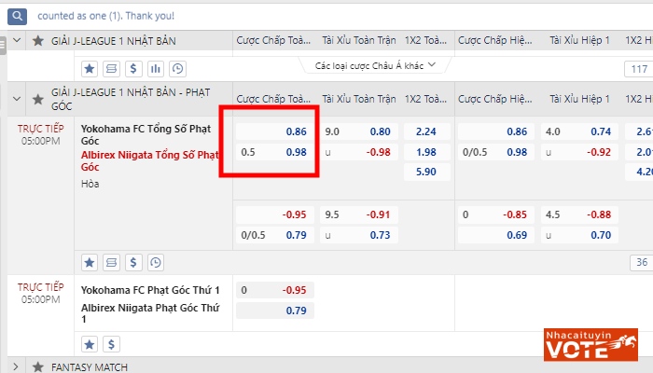Pick over 4.5 first-half odds -0.88
Screen dimensions: 653x373
click(x=579, y=214)
